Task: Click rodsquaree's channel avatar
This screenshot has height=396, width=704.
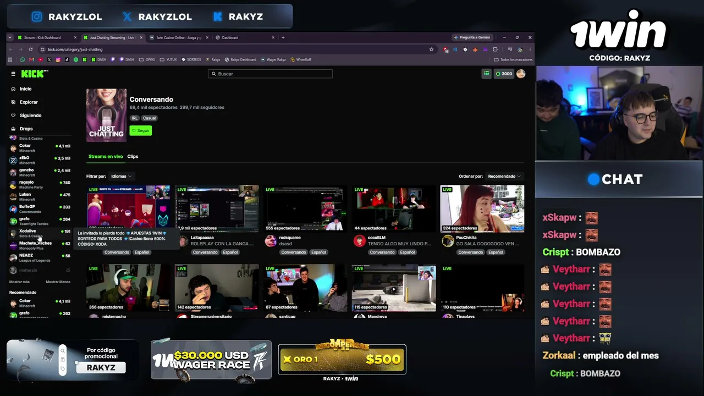Action: click(270, 241)
